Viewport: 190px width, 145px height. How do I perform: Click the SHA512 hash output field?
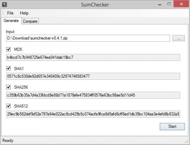[x=93, y=114]
